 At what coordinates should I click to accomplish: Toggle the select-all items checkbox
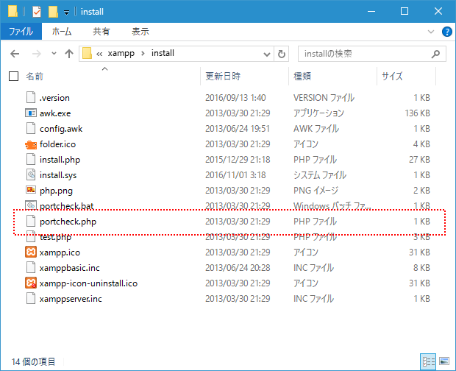[x=14, y=77]
